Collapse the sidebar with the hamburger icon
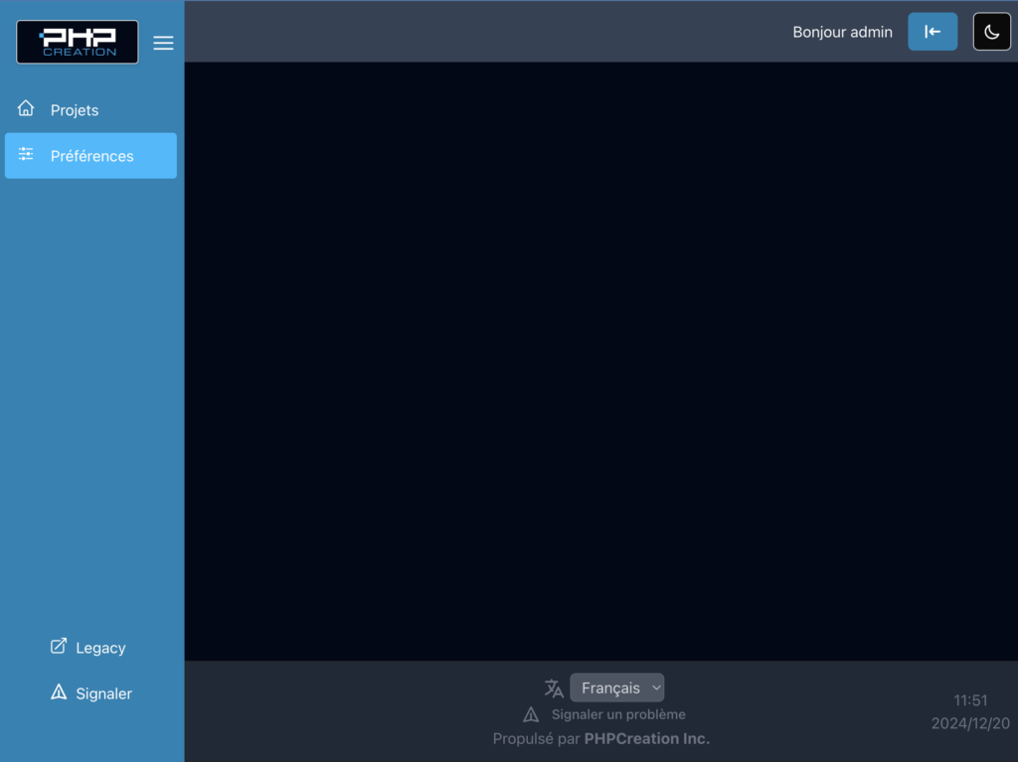1018x762 pixels. click(x=163, y=43)
